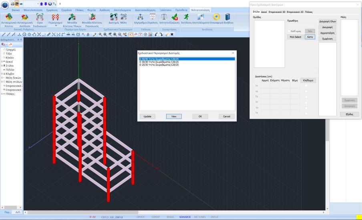Select the Ο 25/35 section list row
Viewport: 362px width, 220px height.
click(x=187, y=65)
